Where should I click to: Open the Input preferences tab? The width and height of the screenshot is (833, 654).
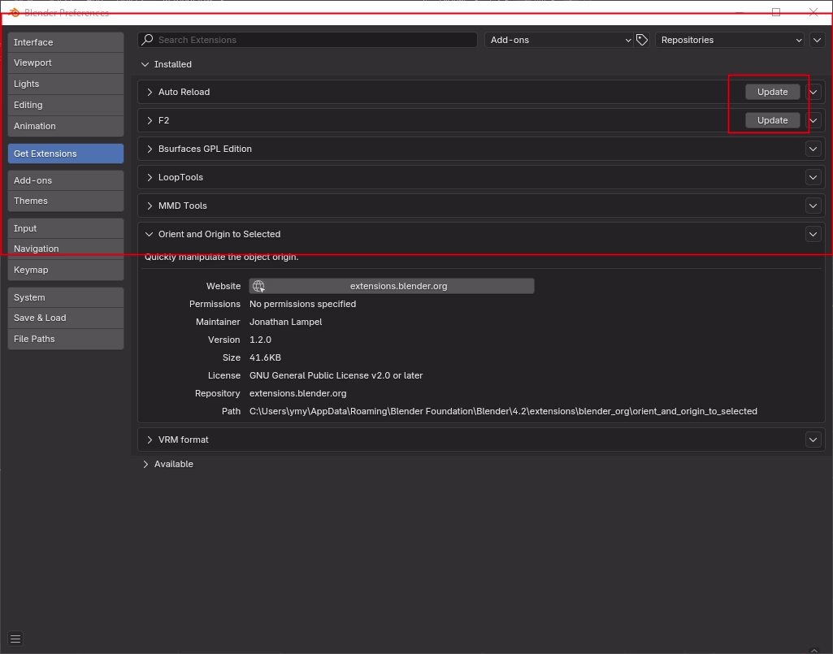click(66, 228)
